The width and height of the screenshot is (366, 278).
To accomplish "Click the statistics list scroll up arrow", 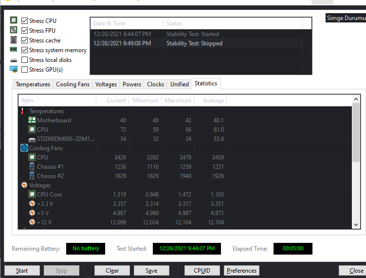I will point(356,99).
